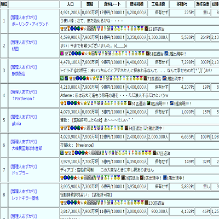Click the first gold trophy in rank 5 awards
The width and height of the screenshot is (219, 219).
pos(62,128)
